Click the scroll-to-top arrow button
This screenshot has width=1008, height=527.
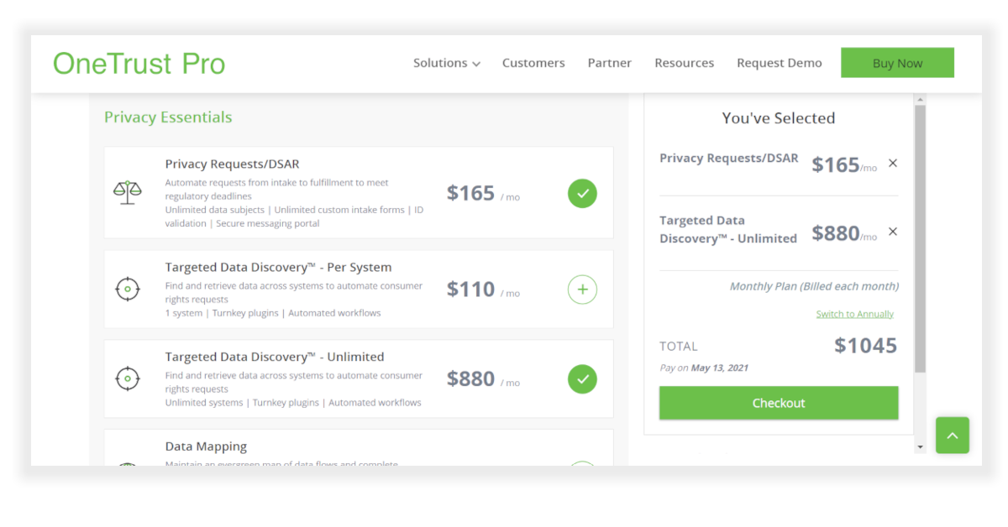(953, 436)
